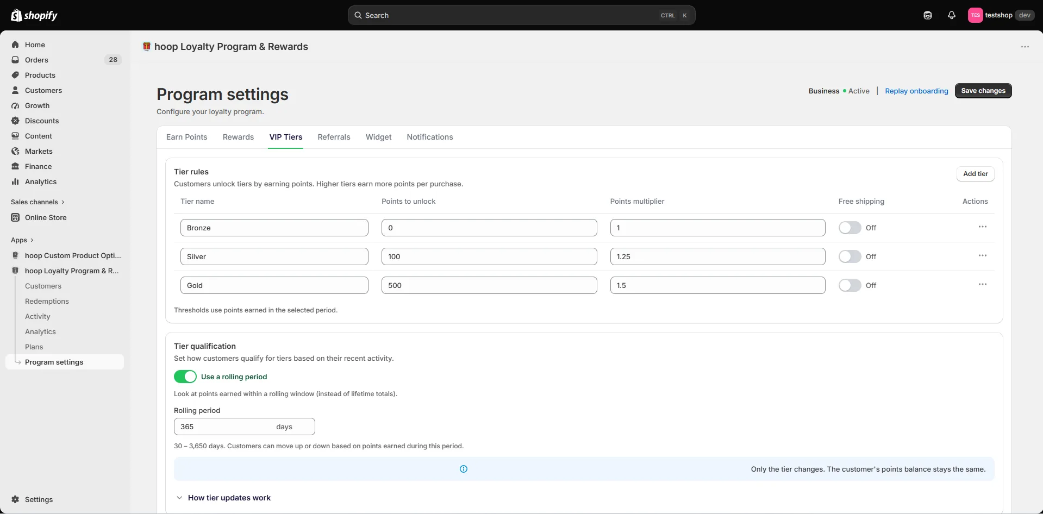Open Markets globe icon
This screenshot has height=514, width=1043.
coord(15,151)
